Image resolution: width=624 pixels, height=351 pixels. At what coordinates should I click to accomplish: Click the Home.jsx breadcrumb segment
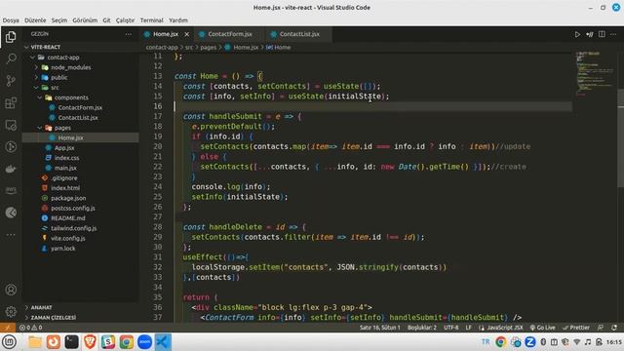(x=242, y=48)
